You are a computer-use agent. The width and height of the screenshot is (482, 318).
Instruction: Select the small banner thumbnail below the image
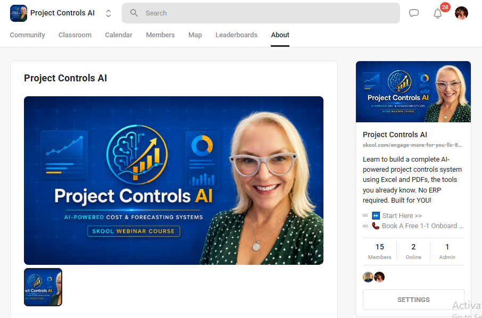[43, 287]
